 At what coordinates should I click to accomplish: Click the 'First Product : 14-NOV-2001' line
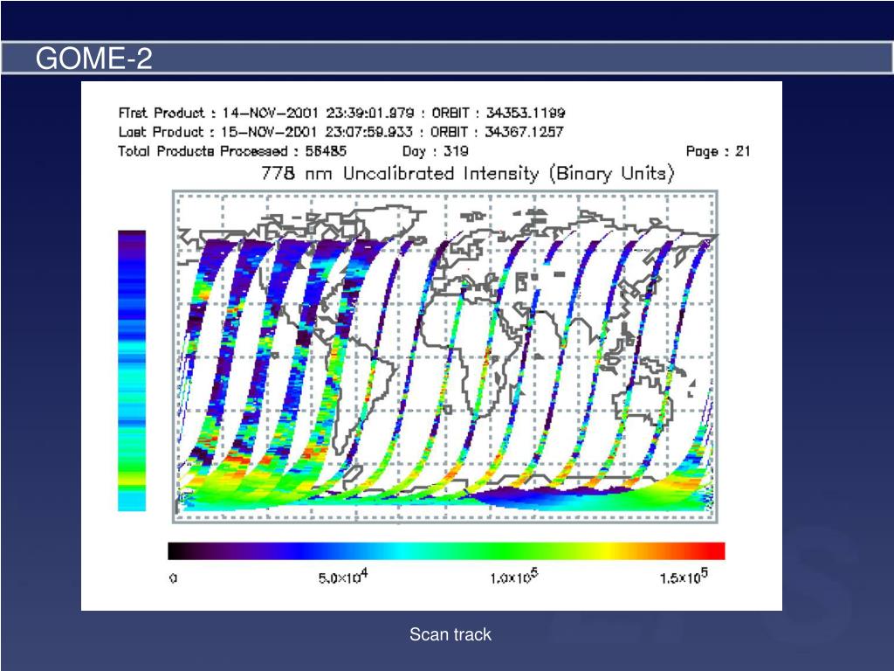click(341, 113)
